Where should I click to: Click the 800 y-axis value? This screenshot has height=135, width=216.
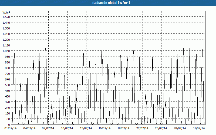click(x=8, y=68)
